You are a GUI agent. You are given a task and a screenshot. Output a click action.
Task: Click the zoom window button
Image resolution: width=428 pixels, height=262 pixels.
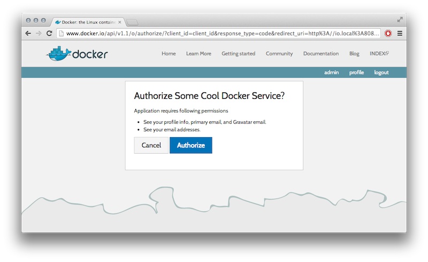43,20
